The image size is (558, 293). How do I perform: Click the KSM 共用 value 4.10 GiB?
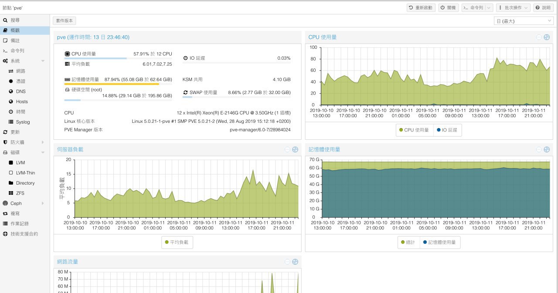[281, 80]
